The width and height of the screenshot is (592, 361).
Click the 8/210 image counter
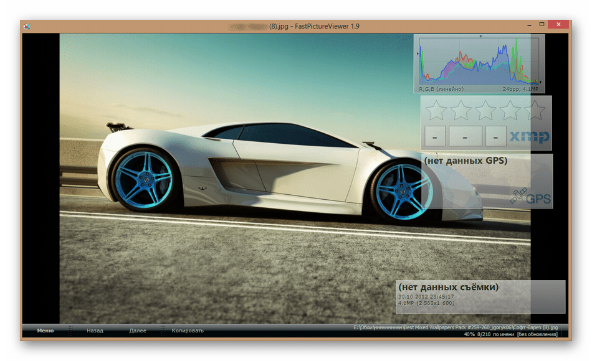click(x=484, y=334)
